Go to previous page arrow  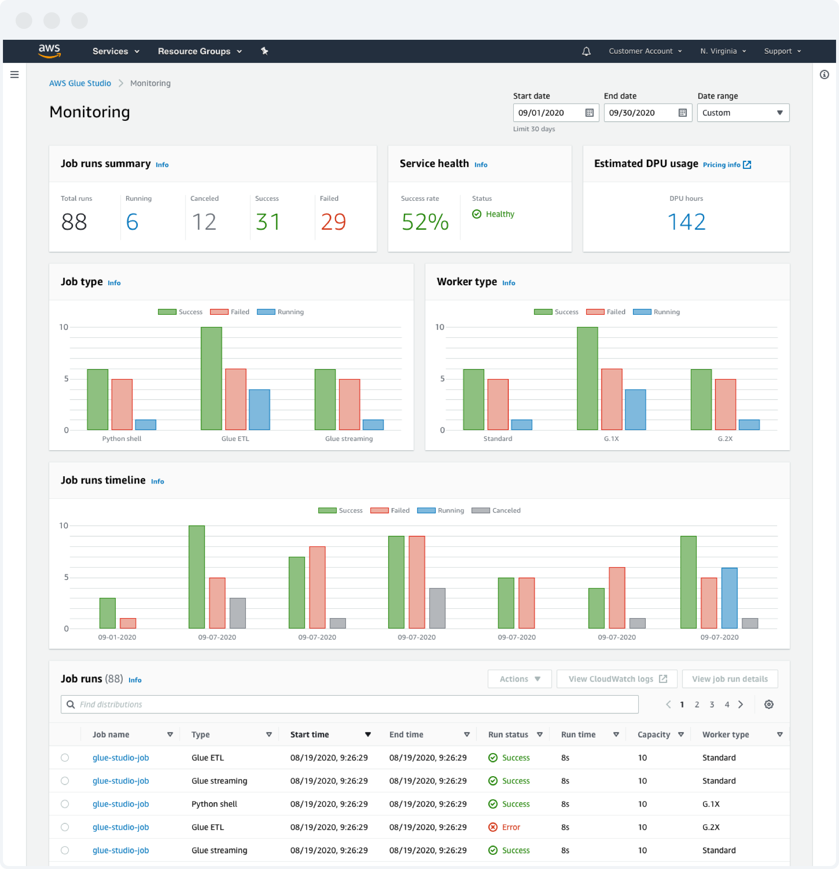point(668,705)
